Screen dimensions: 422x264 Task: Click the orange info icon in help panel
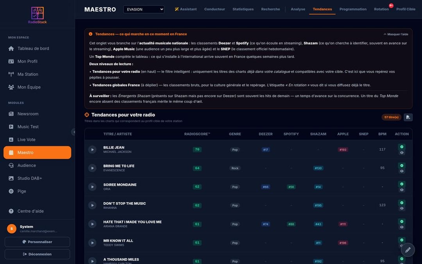click(91, 34)
